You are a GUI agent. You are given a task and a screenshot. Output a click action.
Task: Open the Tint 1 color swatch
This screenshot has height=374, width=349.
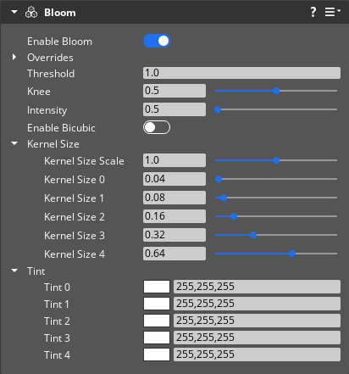(157, 304)
